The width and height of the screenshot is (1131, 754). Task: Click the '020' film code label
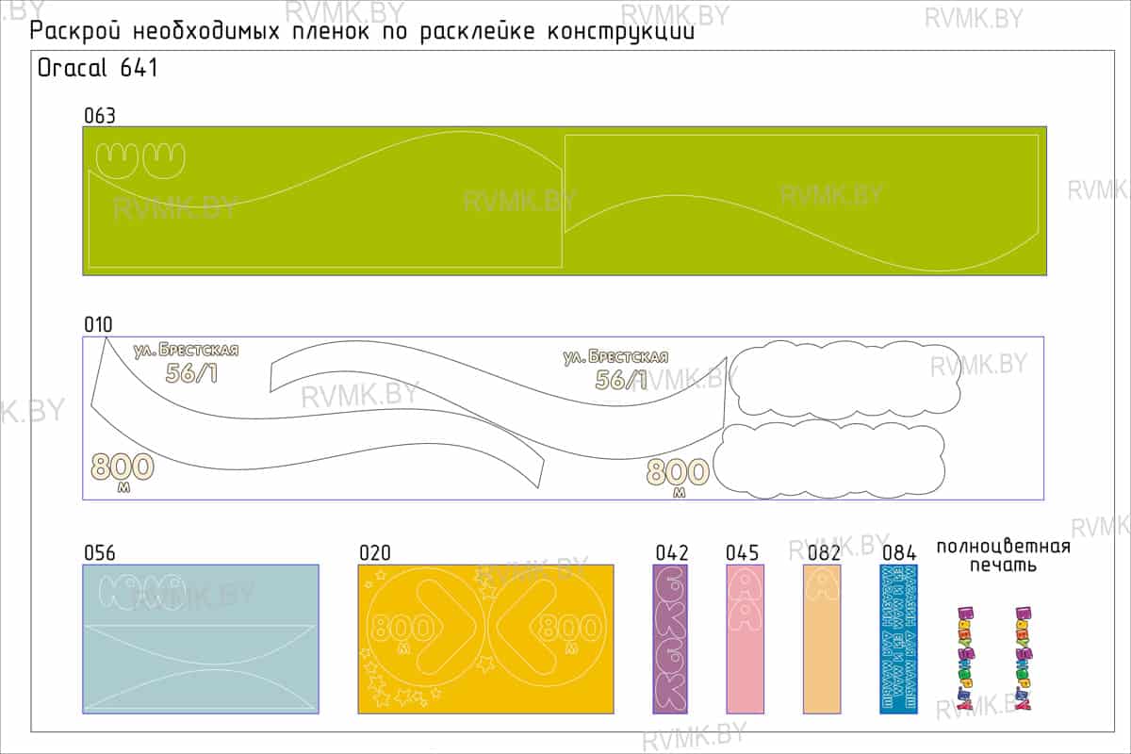pyautogui.click(x=374, y=553)
